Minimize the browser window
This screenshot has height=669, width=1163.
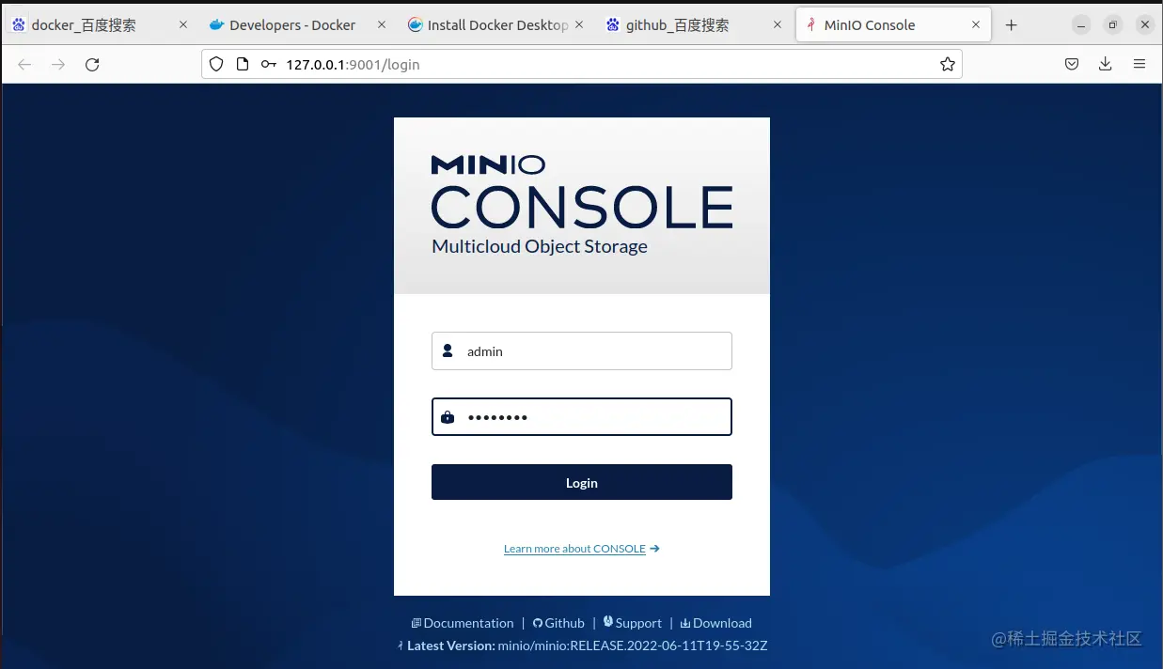(1082, 25)
